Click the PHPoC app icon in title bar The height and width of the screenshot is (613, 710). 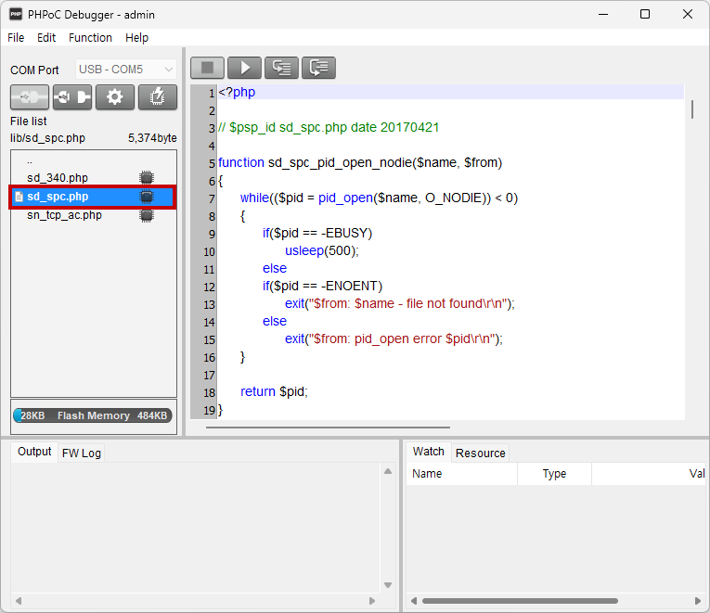pos(16,14)
